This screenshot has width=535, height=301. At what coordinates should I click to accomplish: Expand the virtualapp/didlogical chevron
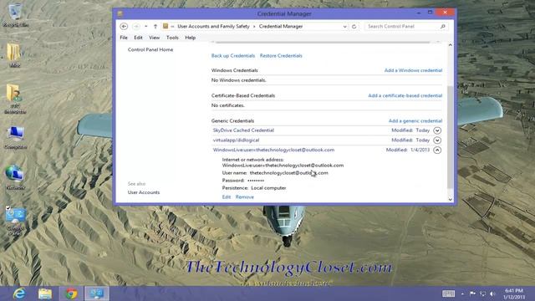point(437,140)
